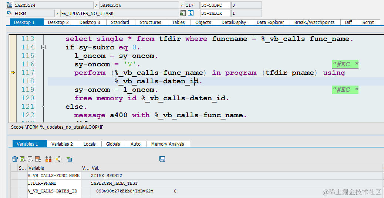Click the row-delete icon with the minus sign

38,159
